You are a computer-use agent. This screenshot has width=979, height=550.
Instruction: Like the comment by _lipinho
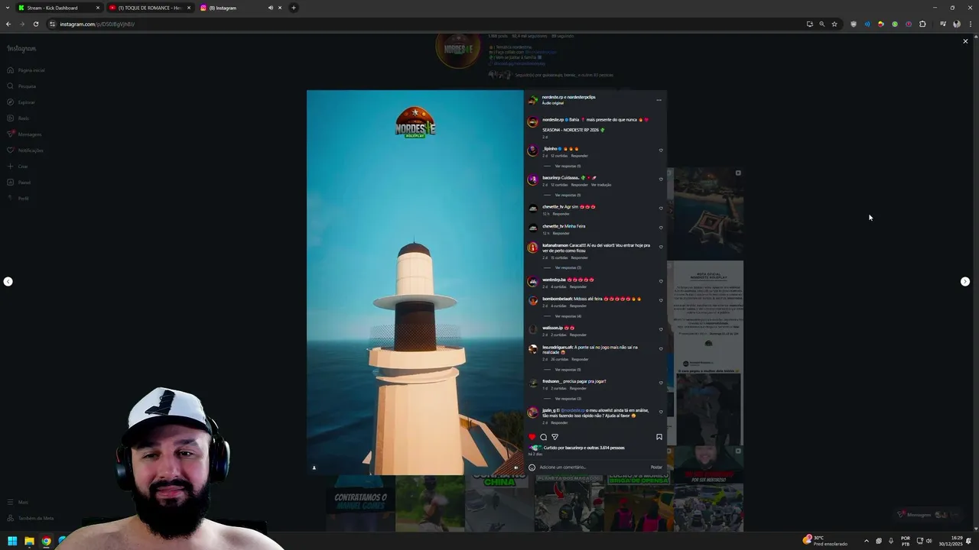661,150
